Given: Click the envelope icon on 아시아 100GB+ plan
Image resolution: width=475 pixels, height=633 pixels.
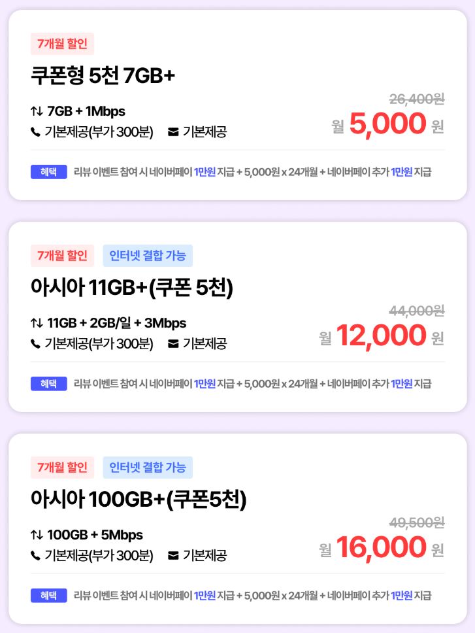Looking at the screenshot, I should coord(173,556).
